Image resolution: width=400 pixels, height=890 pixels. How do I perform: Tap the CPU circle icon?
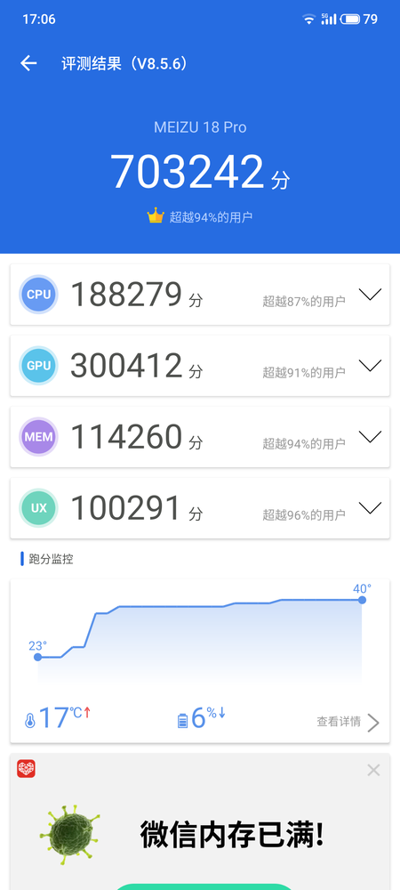tap(38, 294)
